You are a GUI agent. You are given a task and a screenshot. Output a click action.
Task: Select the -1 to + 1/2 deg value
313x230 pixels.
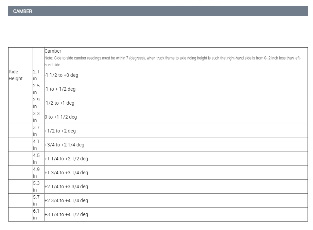pos(60,89)
